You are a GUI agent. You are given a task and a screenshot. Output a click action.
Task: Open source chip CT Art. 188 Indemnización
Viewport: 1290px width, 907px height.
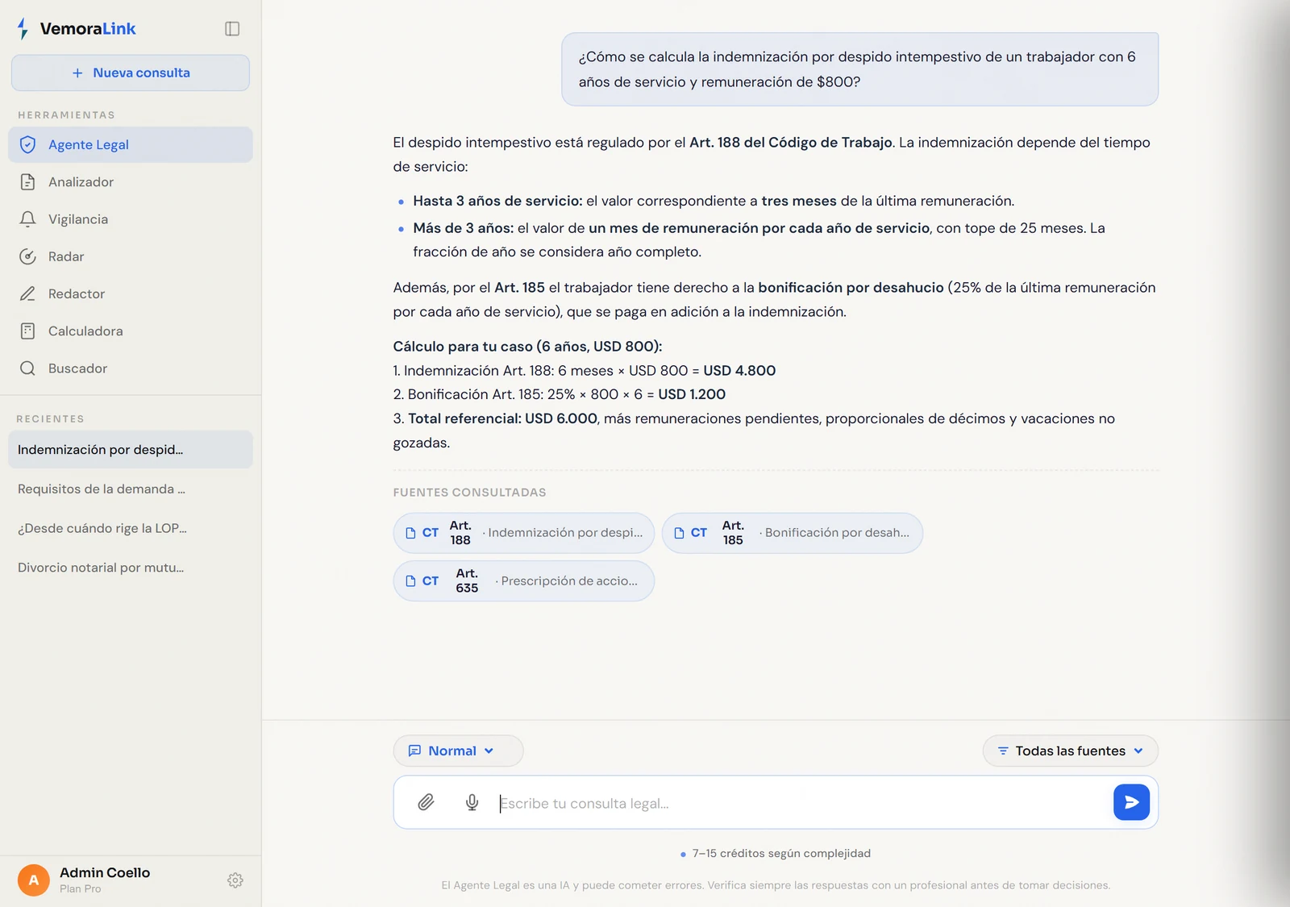click(524, 533)
